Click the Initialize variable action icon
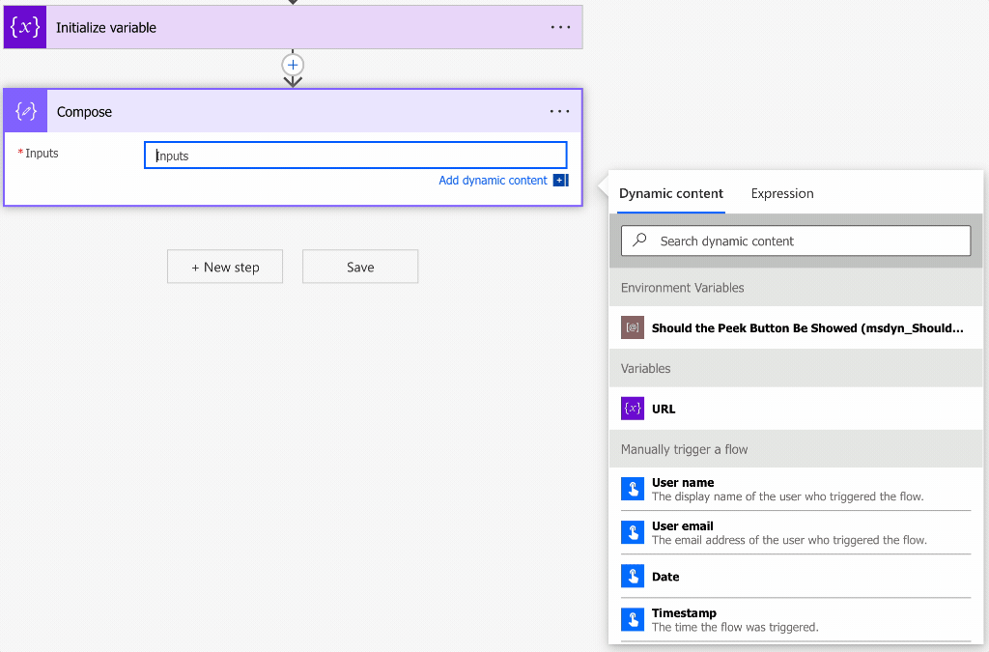This screenshot has width=989, height=652. 25,27
